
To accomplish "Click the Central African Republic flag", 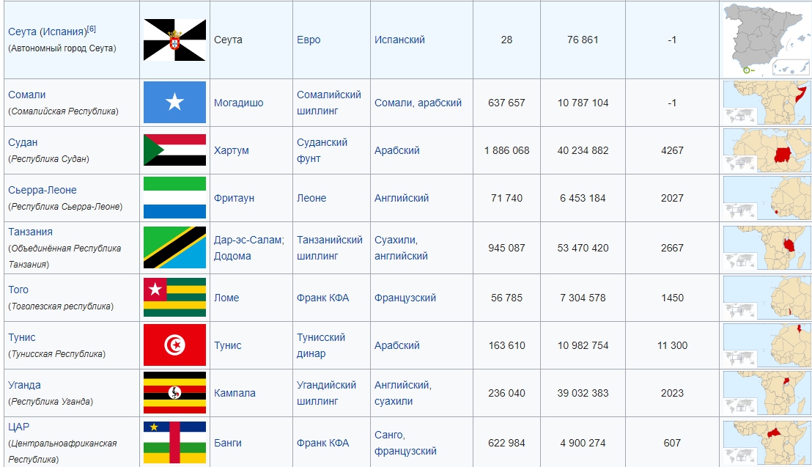I will tap(174, 442).
